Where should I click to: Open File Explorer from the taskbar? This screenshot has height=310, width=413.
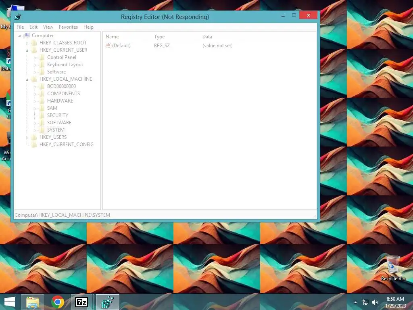coord(33,302)
